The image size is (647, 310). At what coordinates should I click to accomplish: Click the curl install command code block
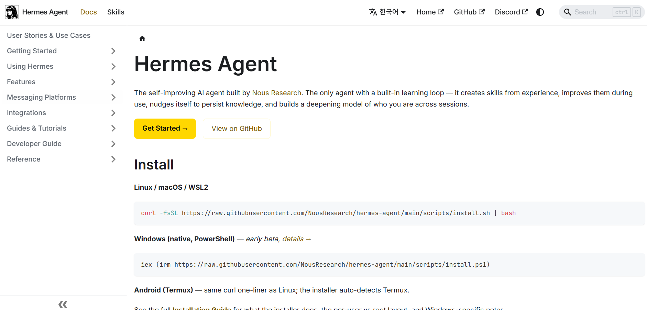point(389,213)
